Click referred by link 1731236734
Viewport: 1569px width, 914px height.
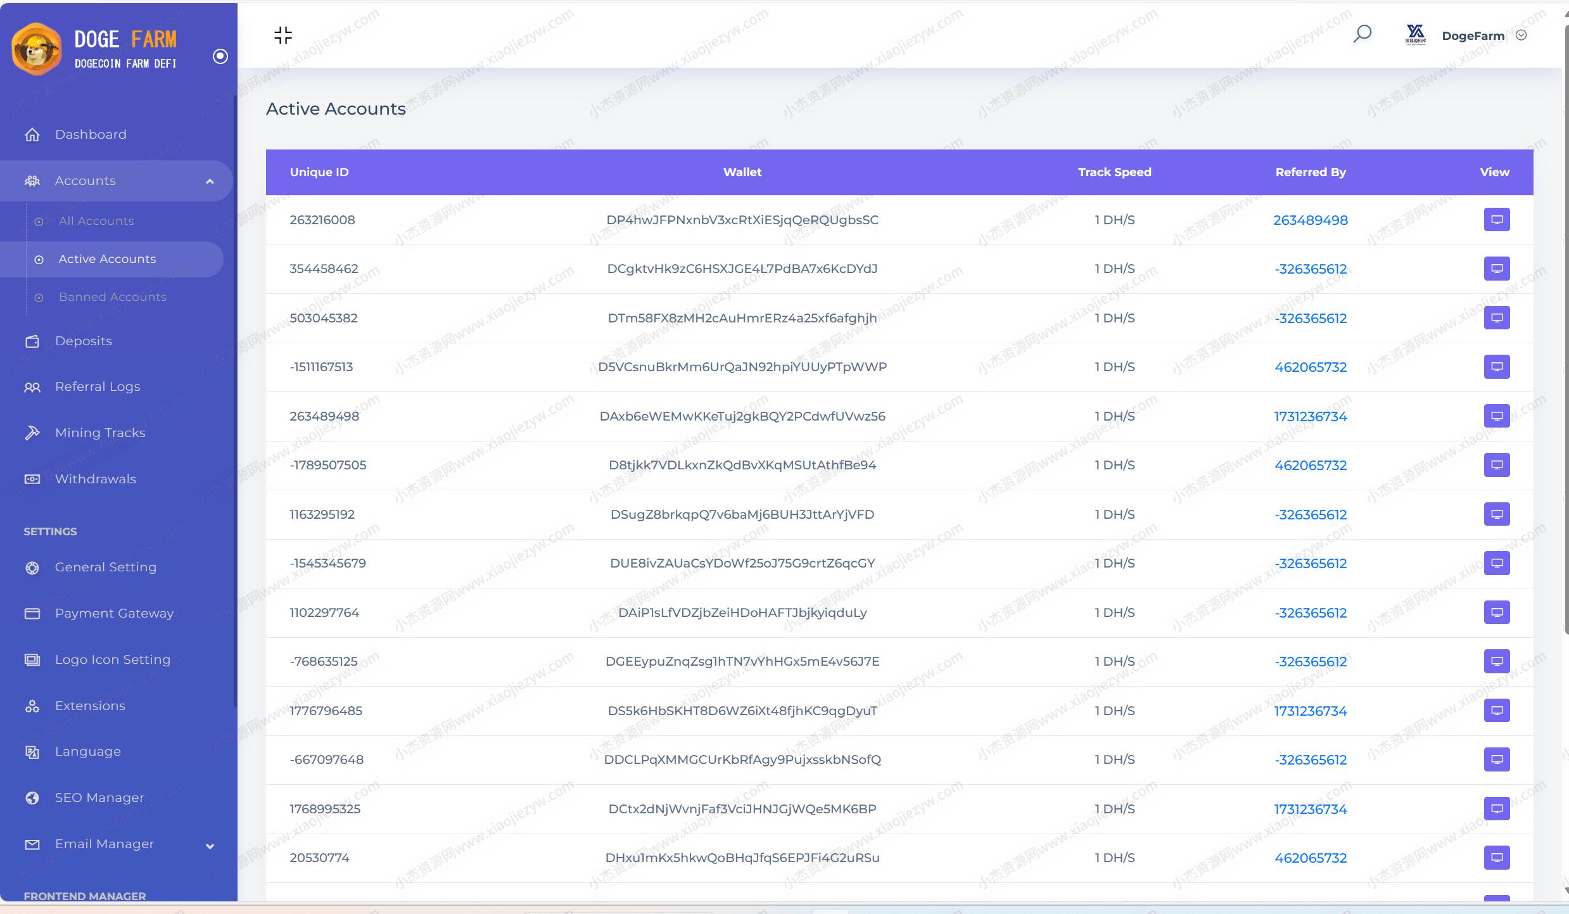(1311, 416)
